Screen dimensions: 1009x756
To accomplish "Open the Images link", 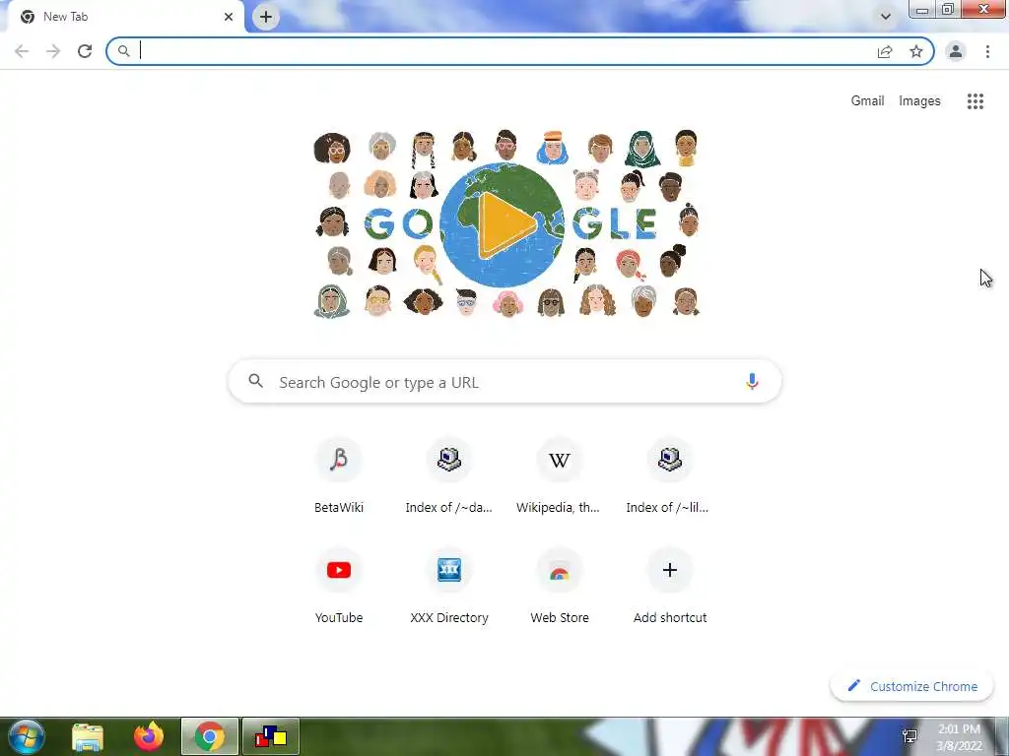I will tap(919, 101).
